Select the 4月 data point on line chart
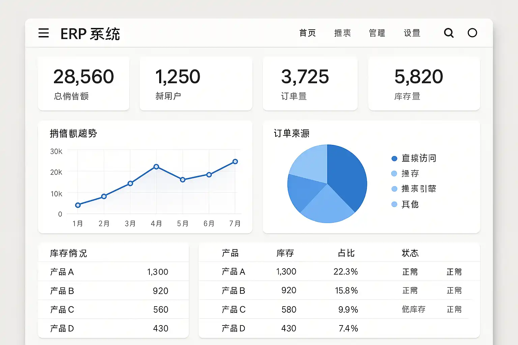Image resolution: width=518 pixels, height=345 pixels. (156, 167)
